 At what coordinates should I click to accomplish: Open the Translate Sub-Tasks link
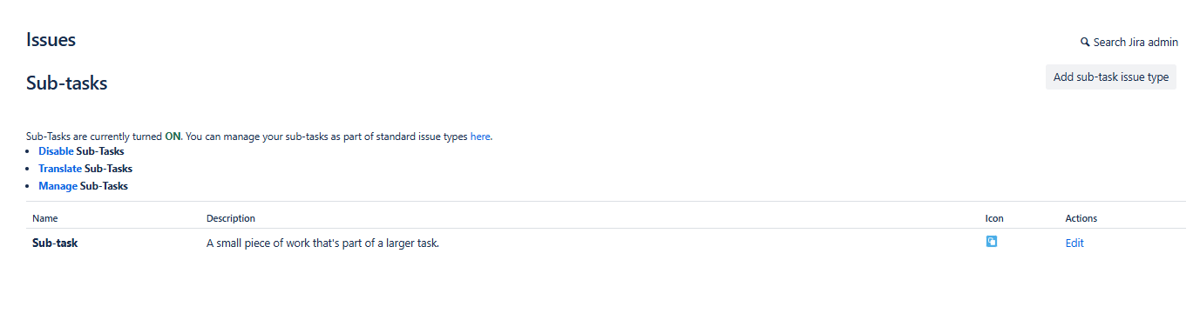(x=60, y=169)
